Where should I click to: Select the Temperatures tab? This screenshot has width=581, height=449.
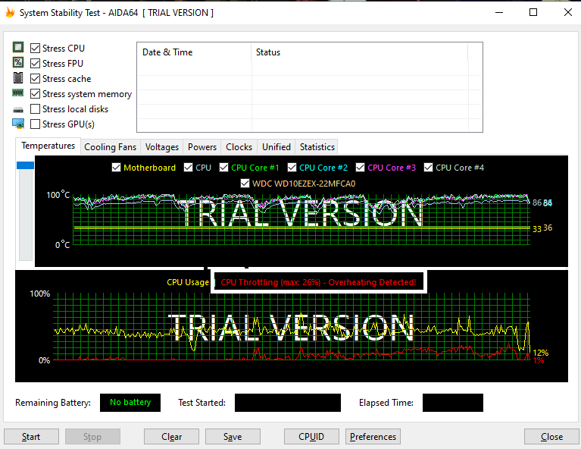(x=48, y=146)
